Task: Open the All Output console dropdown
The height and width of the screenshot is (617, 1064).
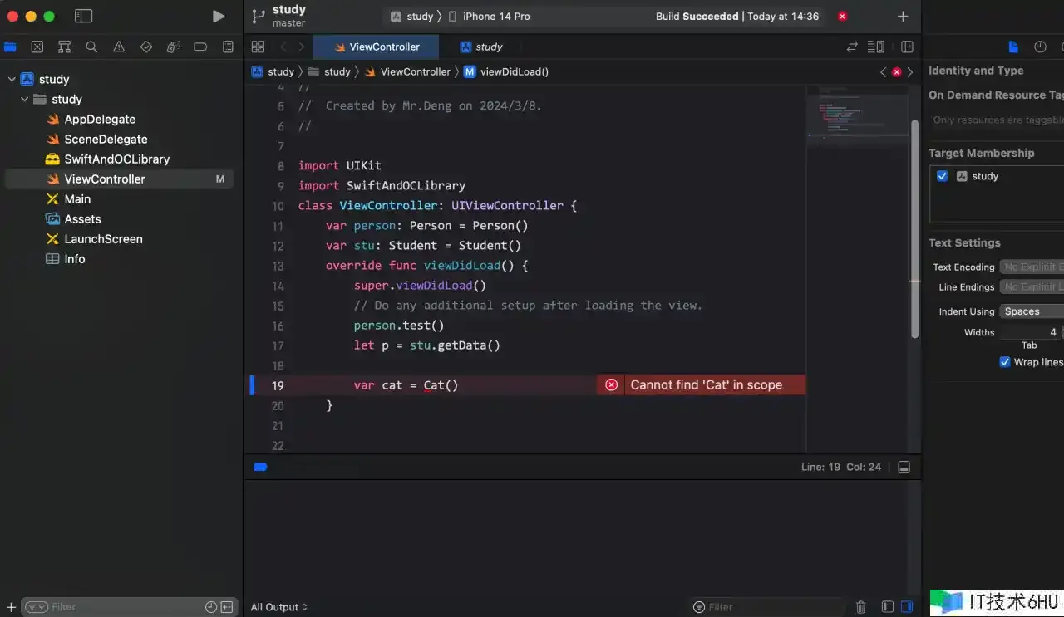Action: click(x=279, y=607)
